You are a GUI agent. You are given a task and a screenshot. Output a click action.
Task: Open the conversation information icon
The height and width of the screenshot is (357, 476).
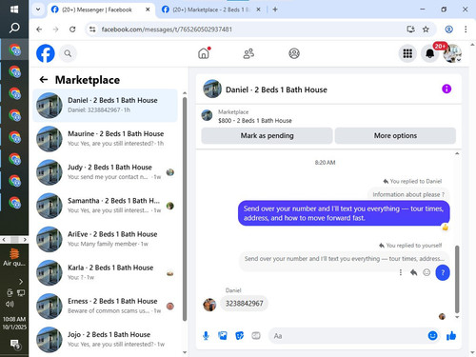pos(446,89)
